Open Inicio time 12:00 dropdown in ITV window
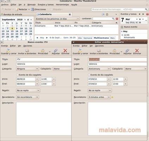The image size is (149, 141). [54, 79]
